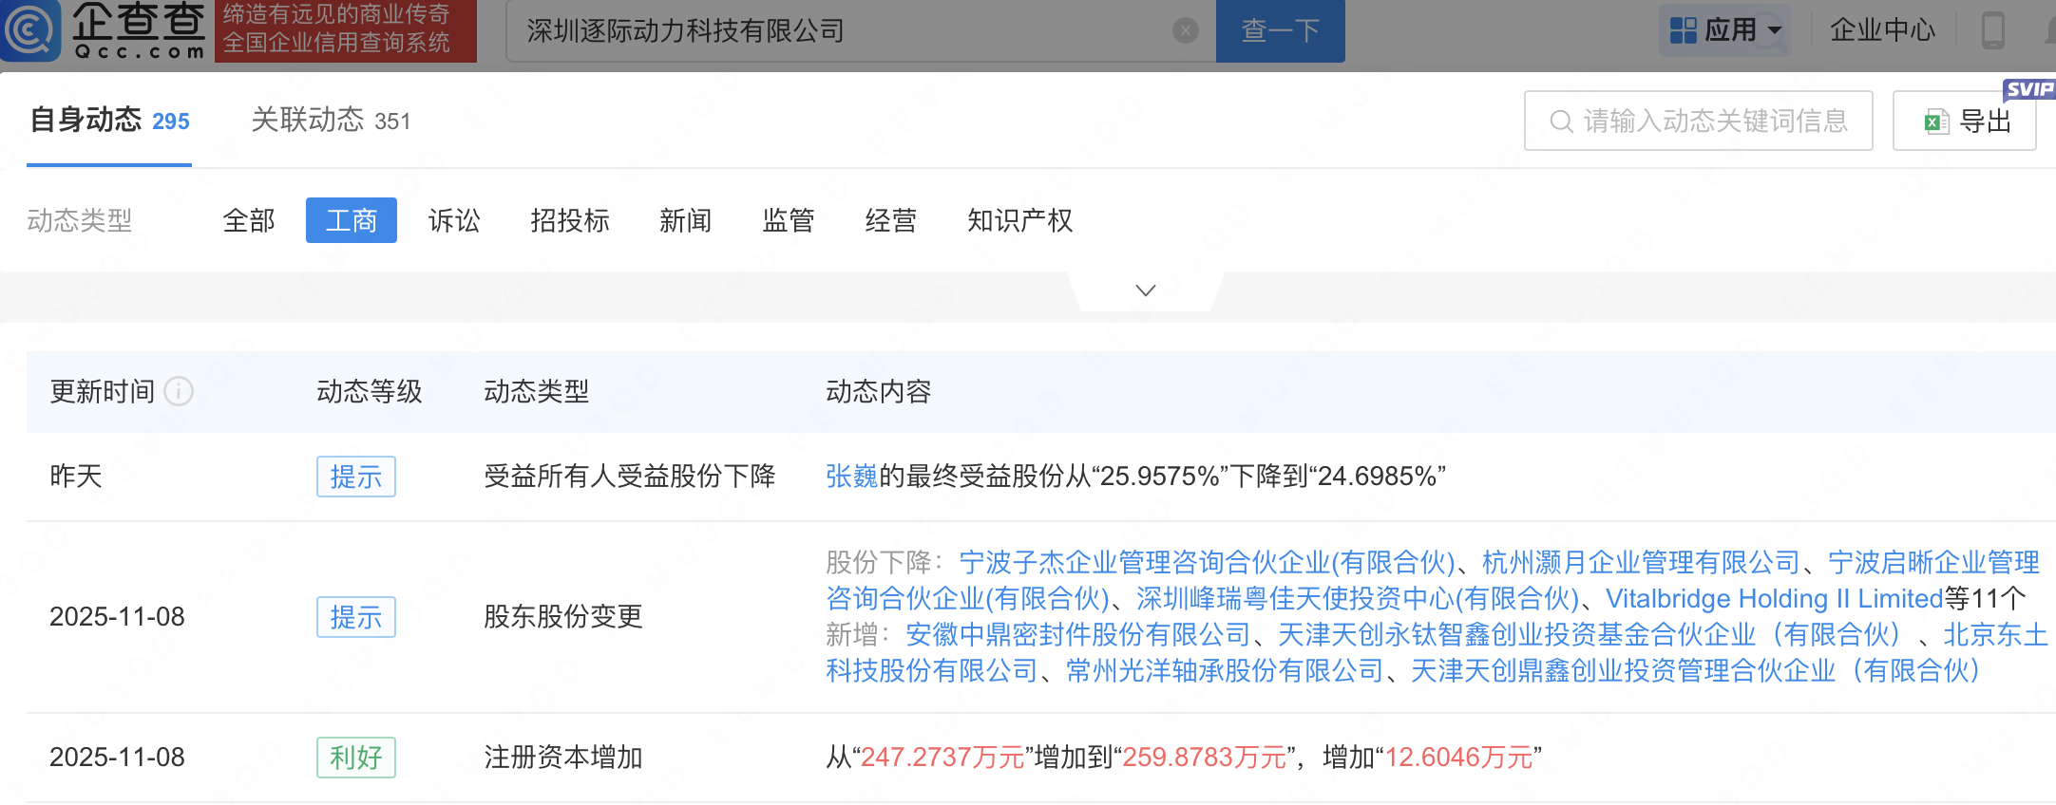Image resolution: width=2056 pixels, height=805 pixels.
Task: Clear the search box with the X icon
Action: [x=1185, y=31]
